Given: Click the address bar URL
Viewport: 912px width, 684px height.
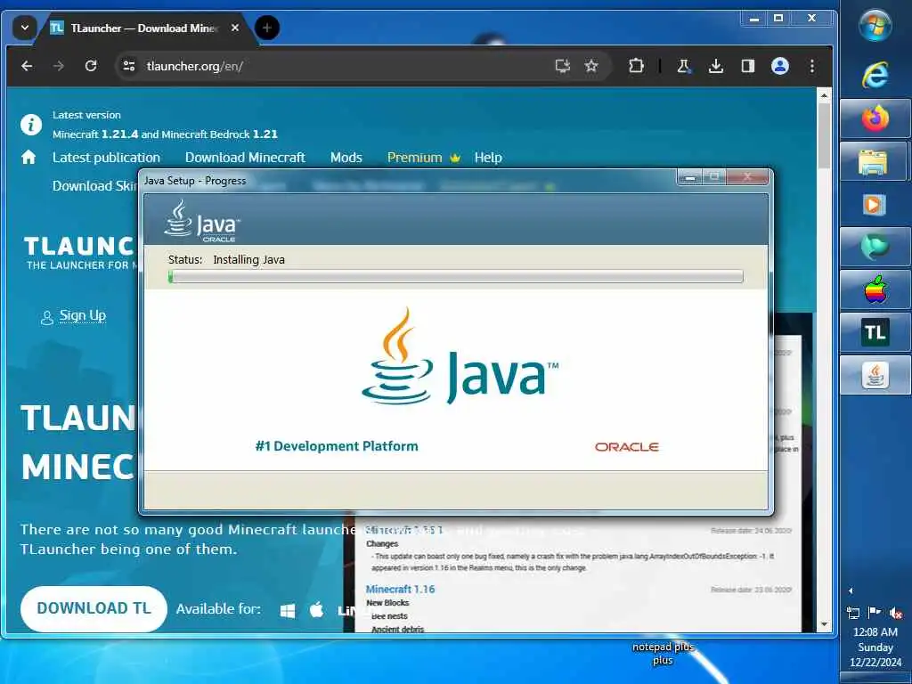Looking at the screenshot, I should click(x=195, y=66).
